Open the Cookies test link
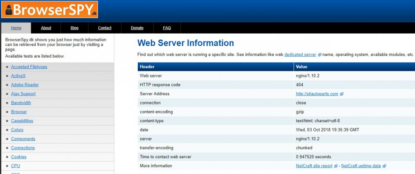 click(x=19, y=157)
